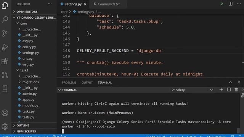This screenshot has width=244, height=137.
Task: Open the notebook-style activity bar icon
Action: click(x=5, y=89)
